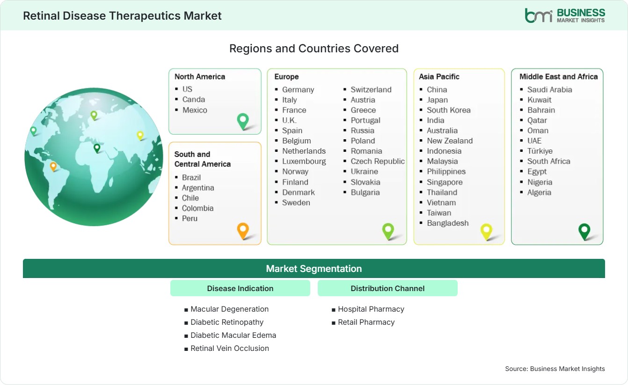Click South Korea in Asia Pacific
The image size is (628, 385).
pyautogui.click(x=449, y=110)
